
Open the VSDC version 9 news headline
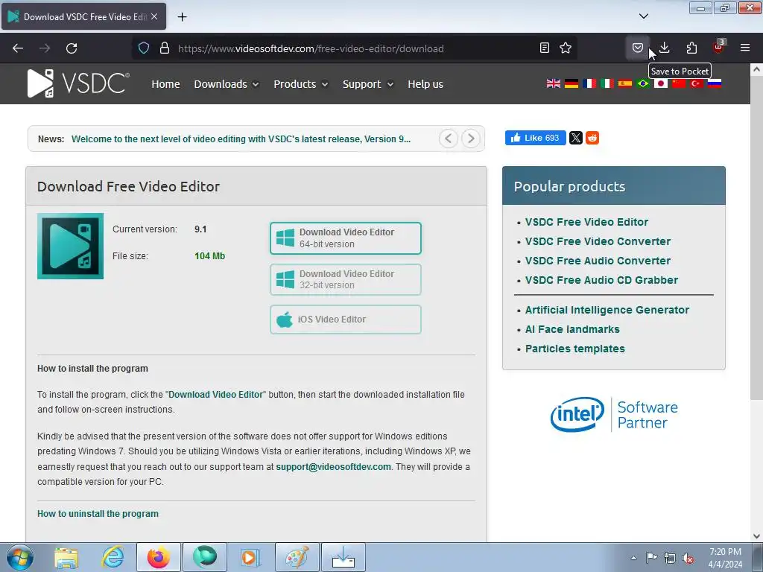241,139
